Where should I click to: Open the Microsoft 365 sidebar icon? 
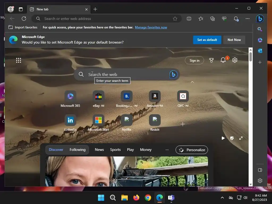tap(260, 40)
